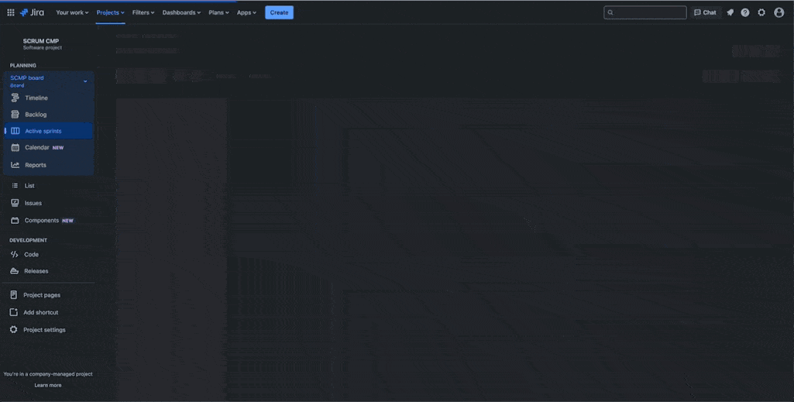Click the Project settings gear icon
This screenshot has height=402, width=794.
[x=14, y=330]
